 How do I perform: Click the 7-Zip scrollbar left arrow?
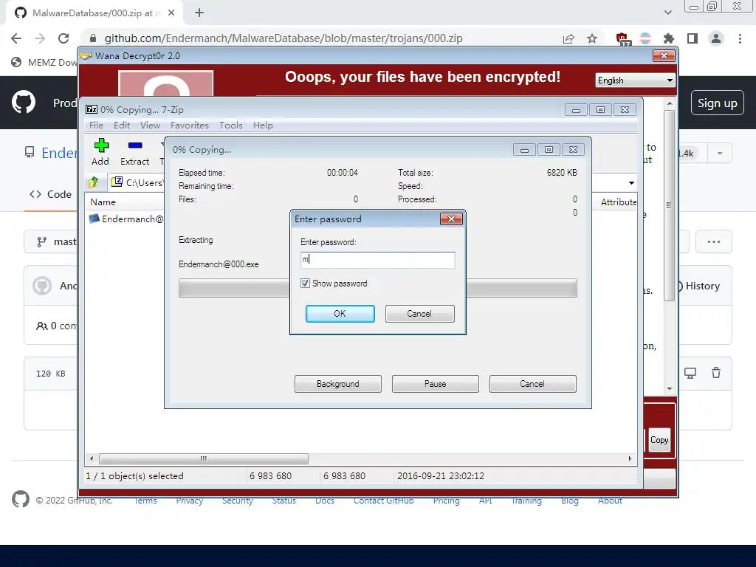(x=92, y=458)
